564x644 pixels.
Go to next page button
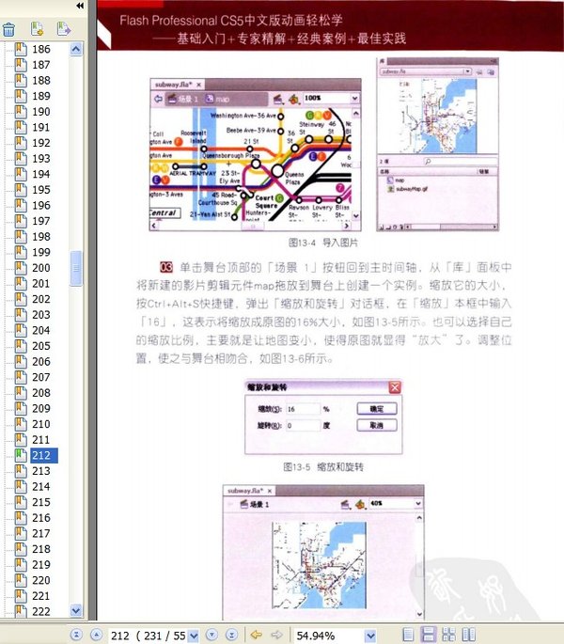(211, 635)
